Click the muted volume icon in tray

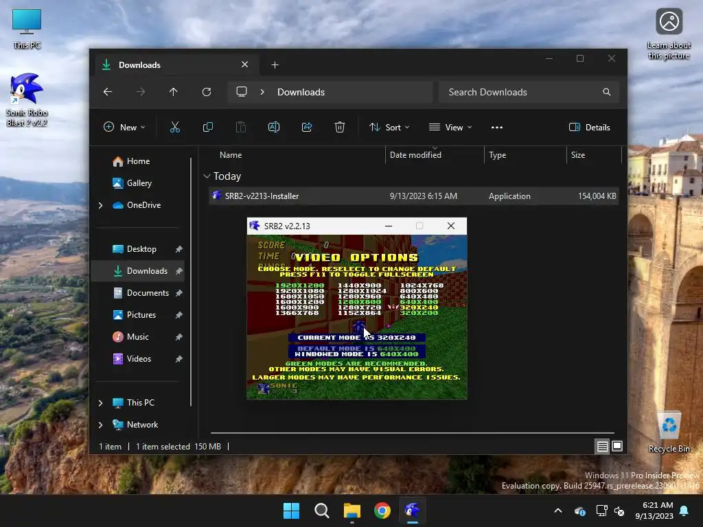(x=620, y=511)
